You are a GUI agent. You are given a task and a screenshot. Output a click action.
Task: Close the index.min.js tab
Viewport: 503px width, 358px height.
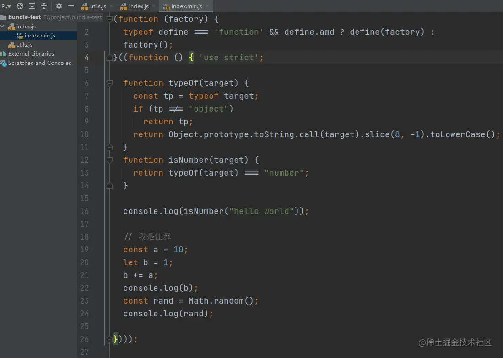(x=207, y=6)
